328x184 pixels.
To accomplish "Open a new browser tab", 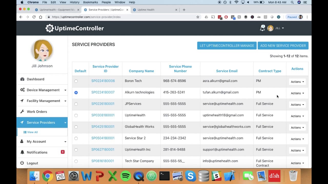I will coord(184,10).
